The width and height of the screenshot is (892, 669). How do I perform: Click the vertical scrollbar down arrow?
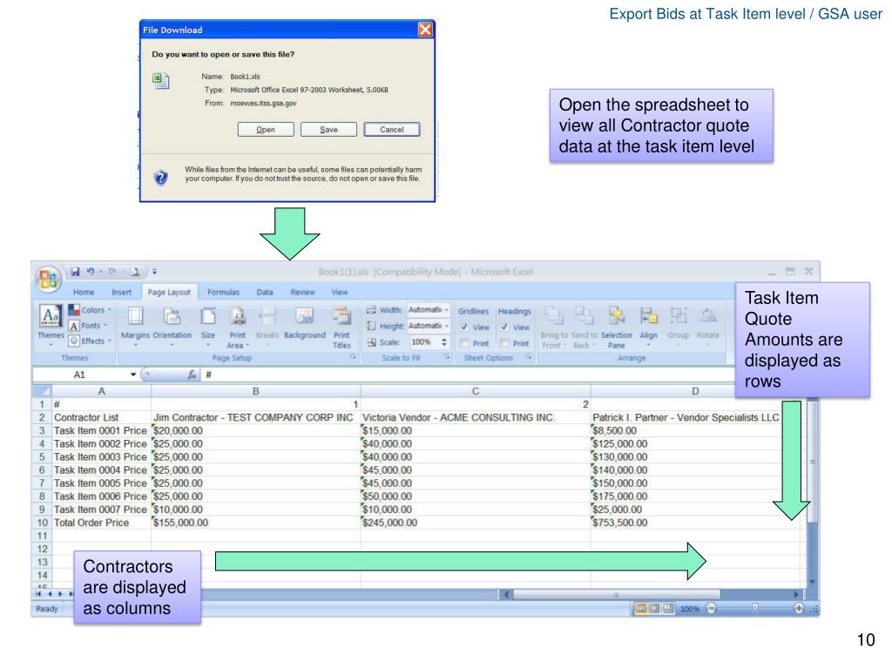[x=812, y=581]
